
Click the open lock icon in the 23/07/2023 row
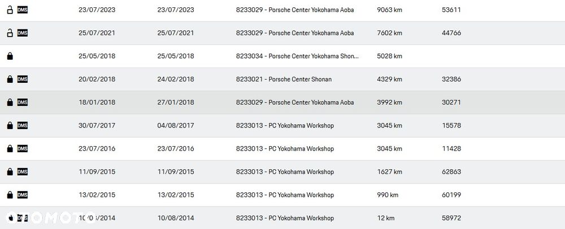tap(10, 10)
